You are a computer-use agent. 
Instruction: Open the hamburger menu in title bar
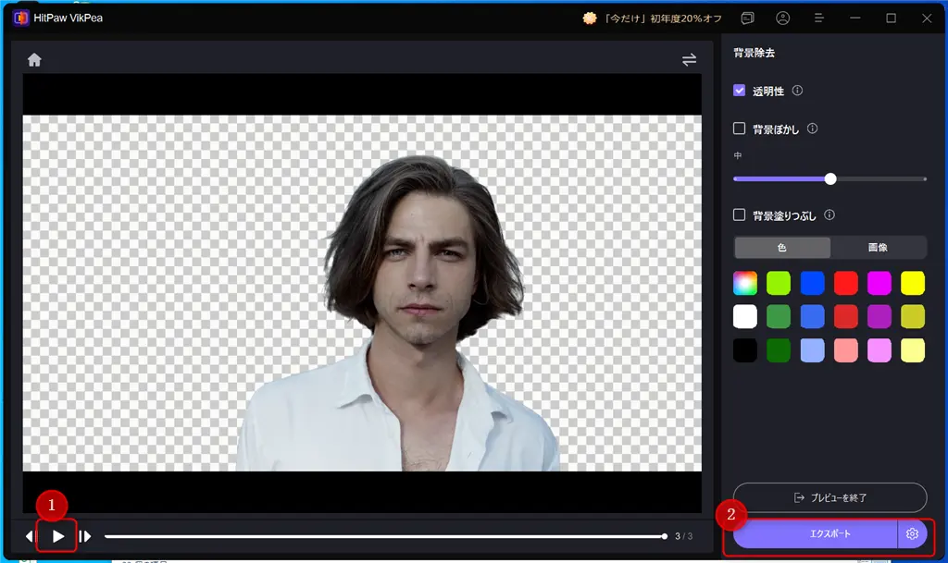click(819, 18)
